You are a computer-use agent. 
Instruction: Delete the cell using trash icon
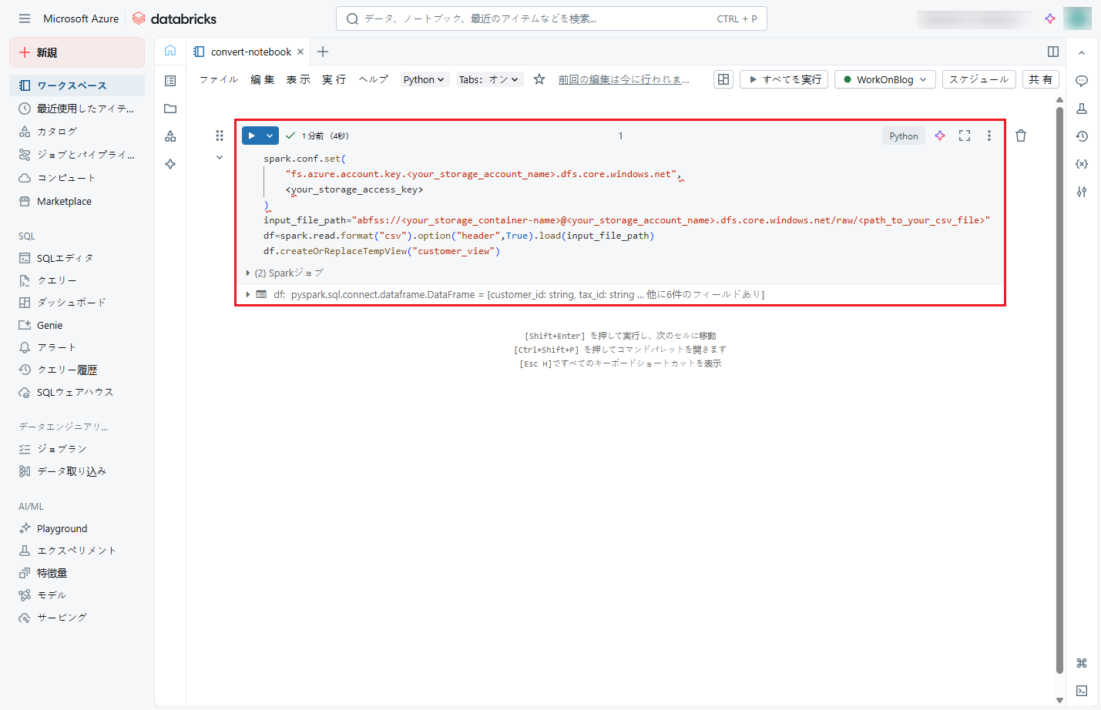(x=1021, y=136)
